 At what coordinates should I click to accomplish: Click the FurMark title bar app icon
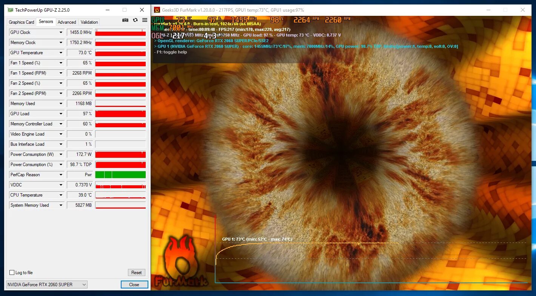click(157, 10)
